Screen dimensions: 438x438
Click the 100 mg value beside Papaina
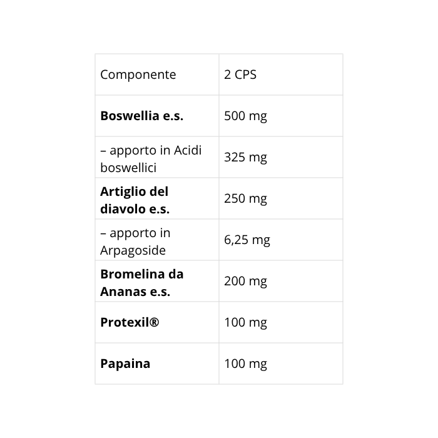click(x=245, y=364)
